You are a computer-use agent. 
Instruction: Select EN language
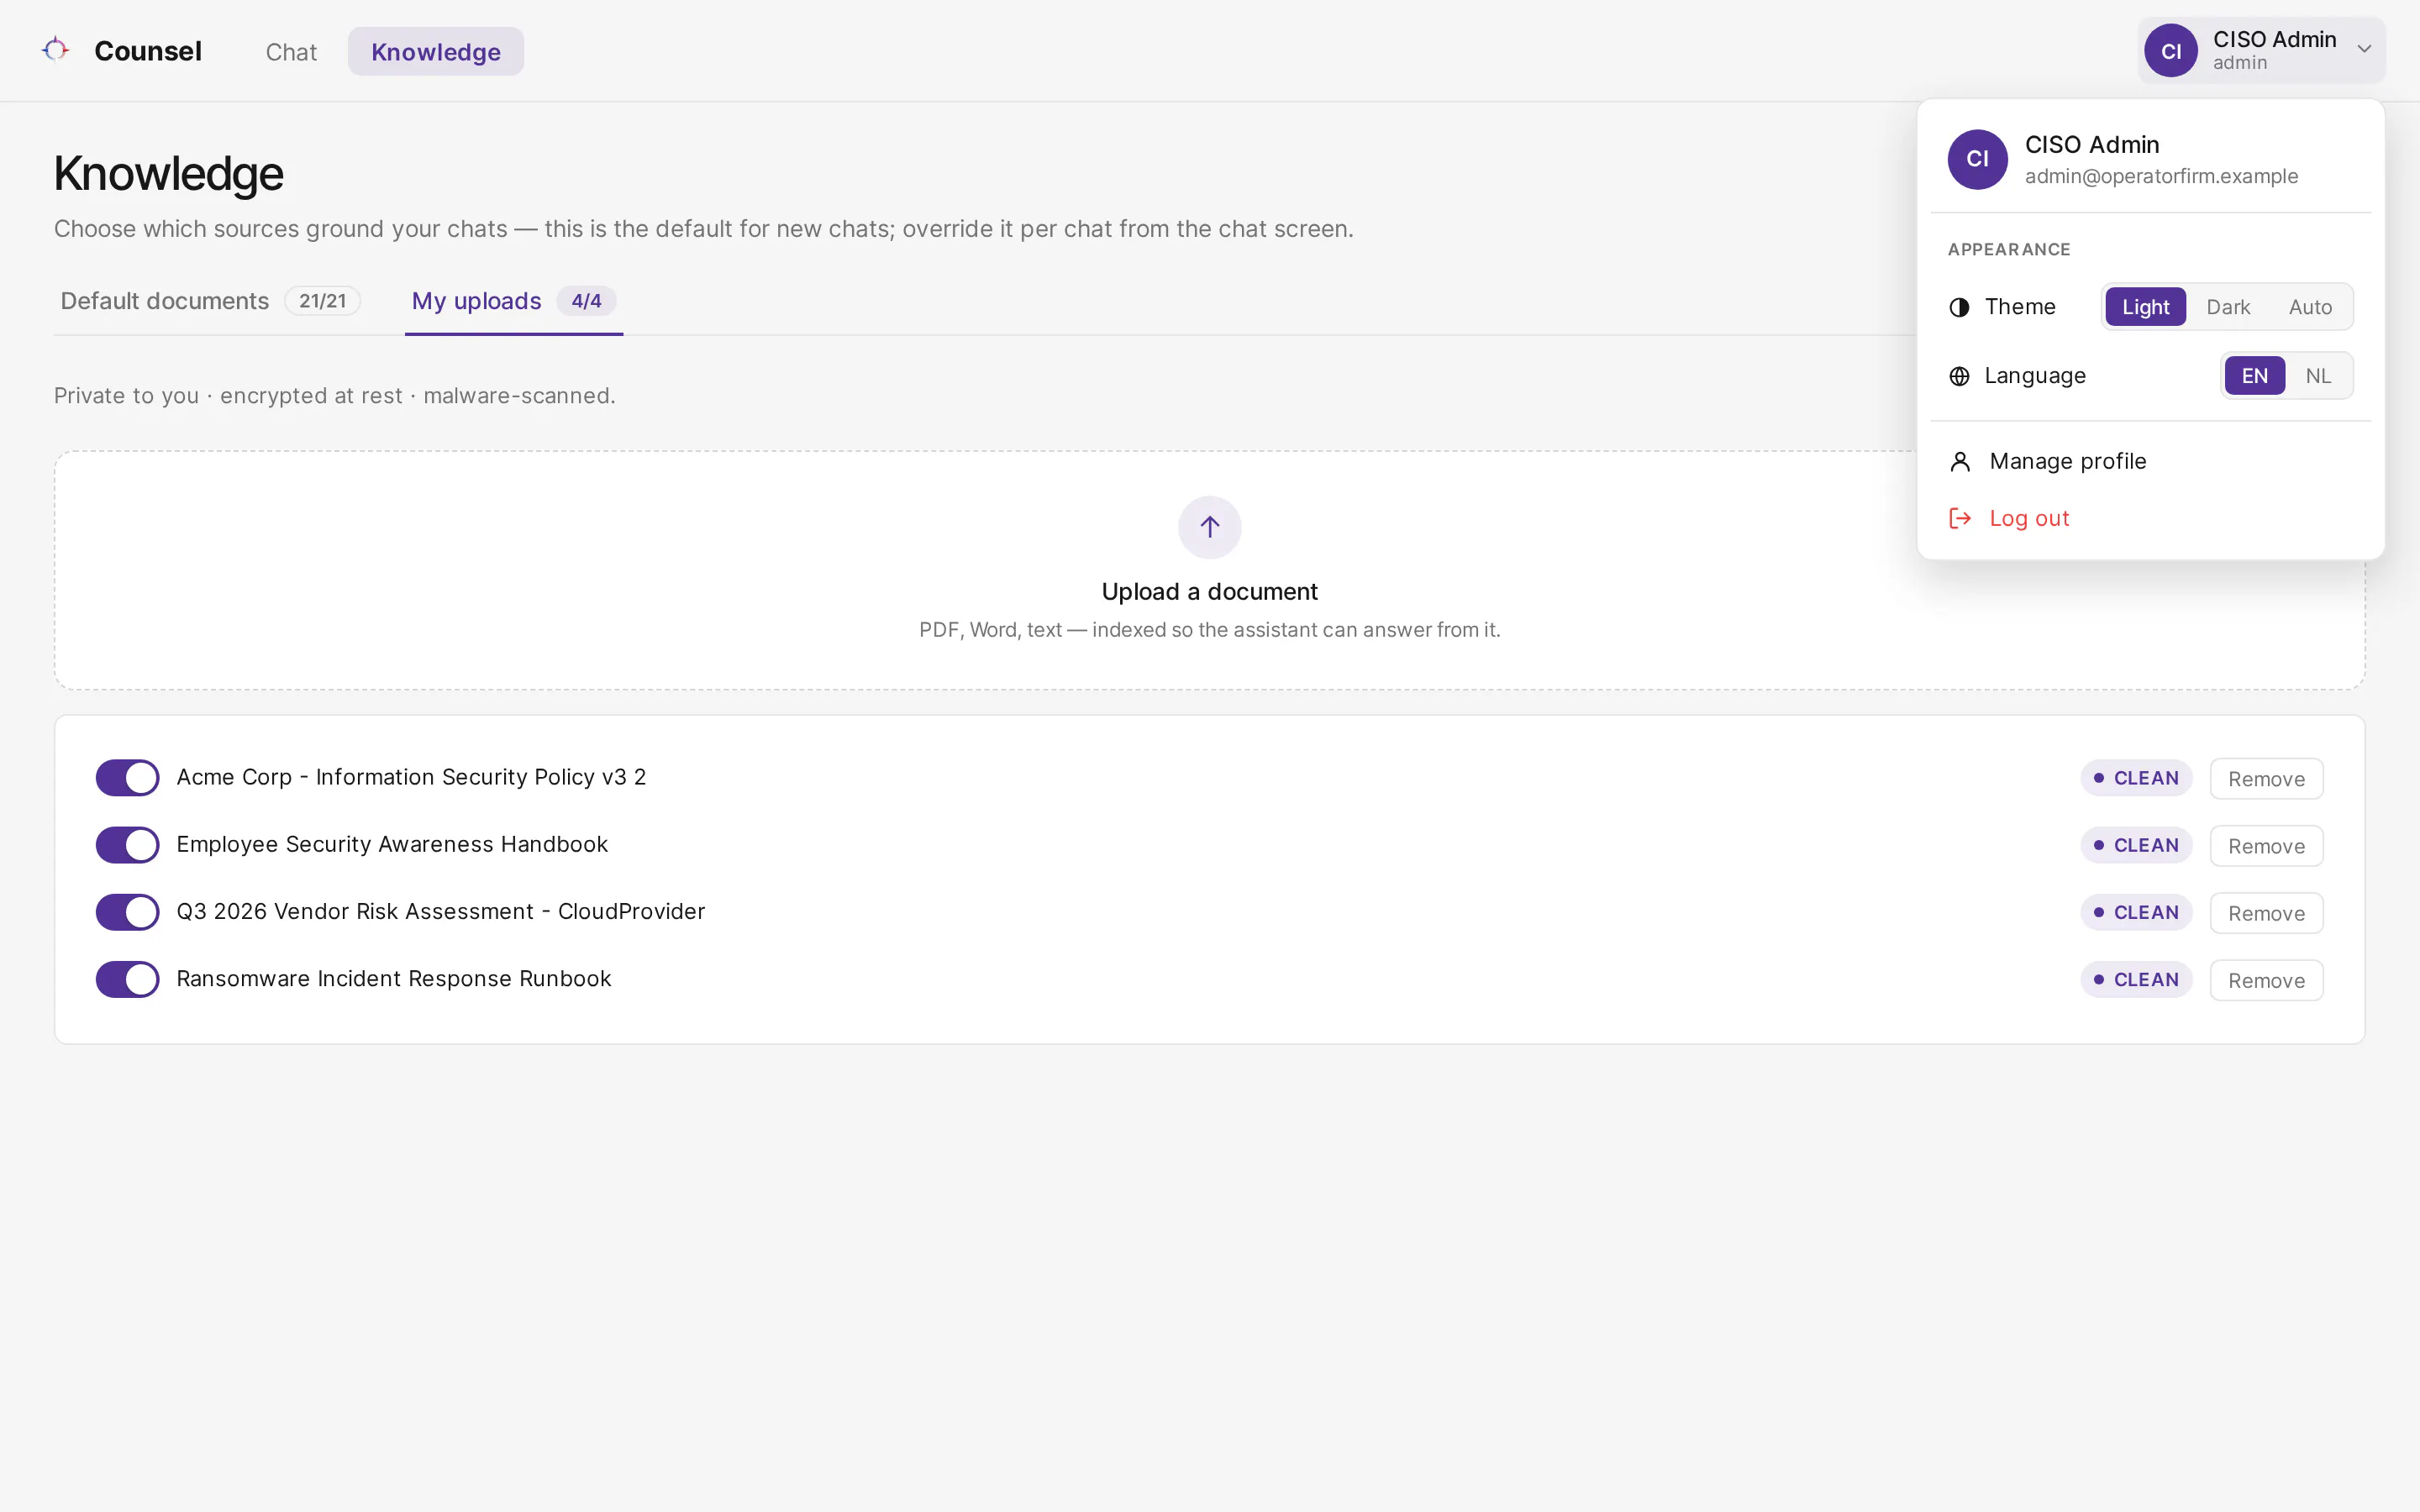tap(2254, 376)
